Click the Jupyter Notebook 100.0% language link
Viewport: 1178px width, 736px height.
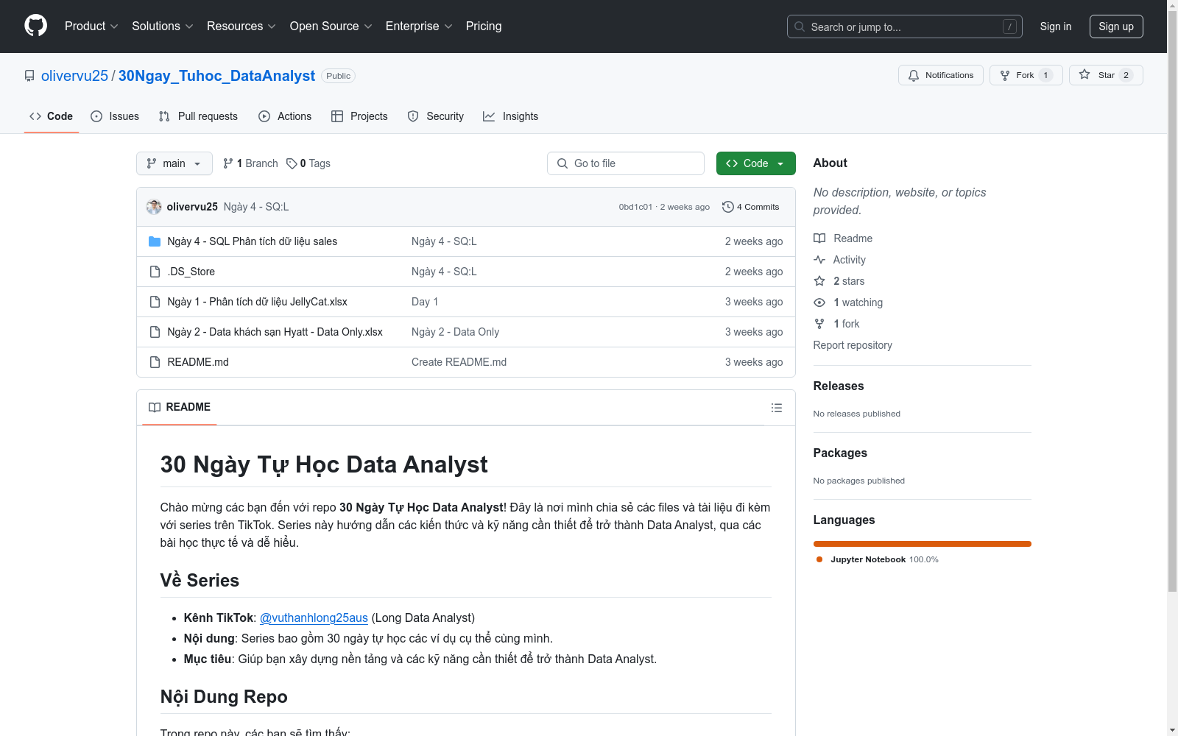click(x=878, y=559)
